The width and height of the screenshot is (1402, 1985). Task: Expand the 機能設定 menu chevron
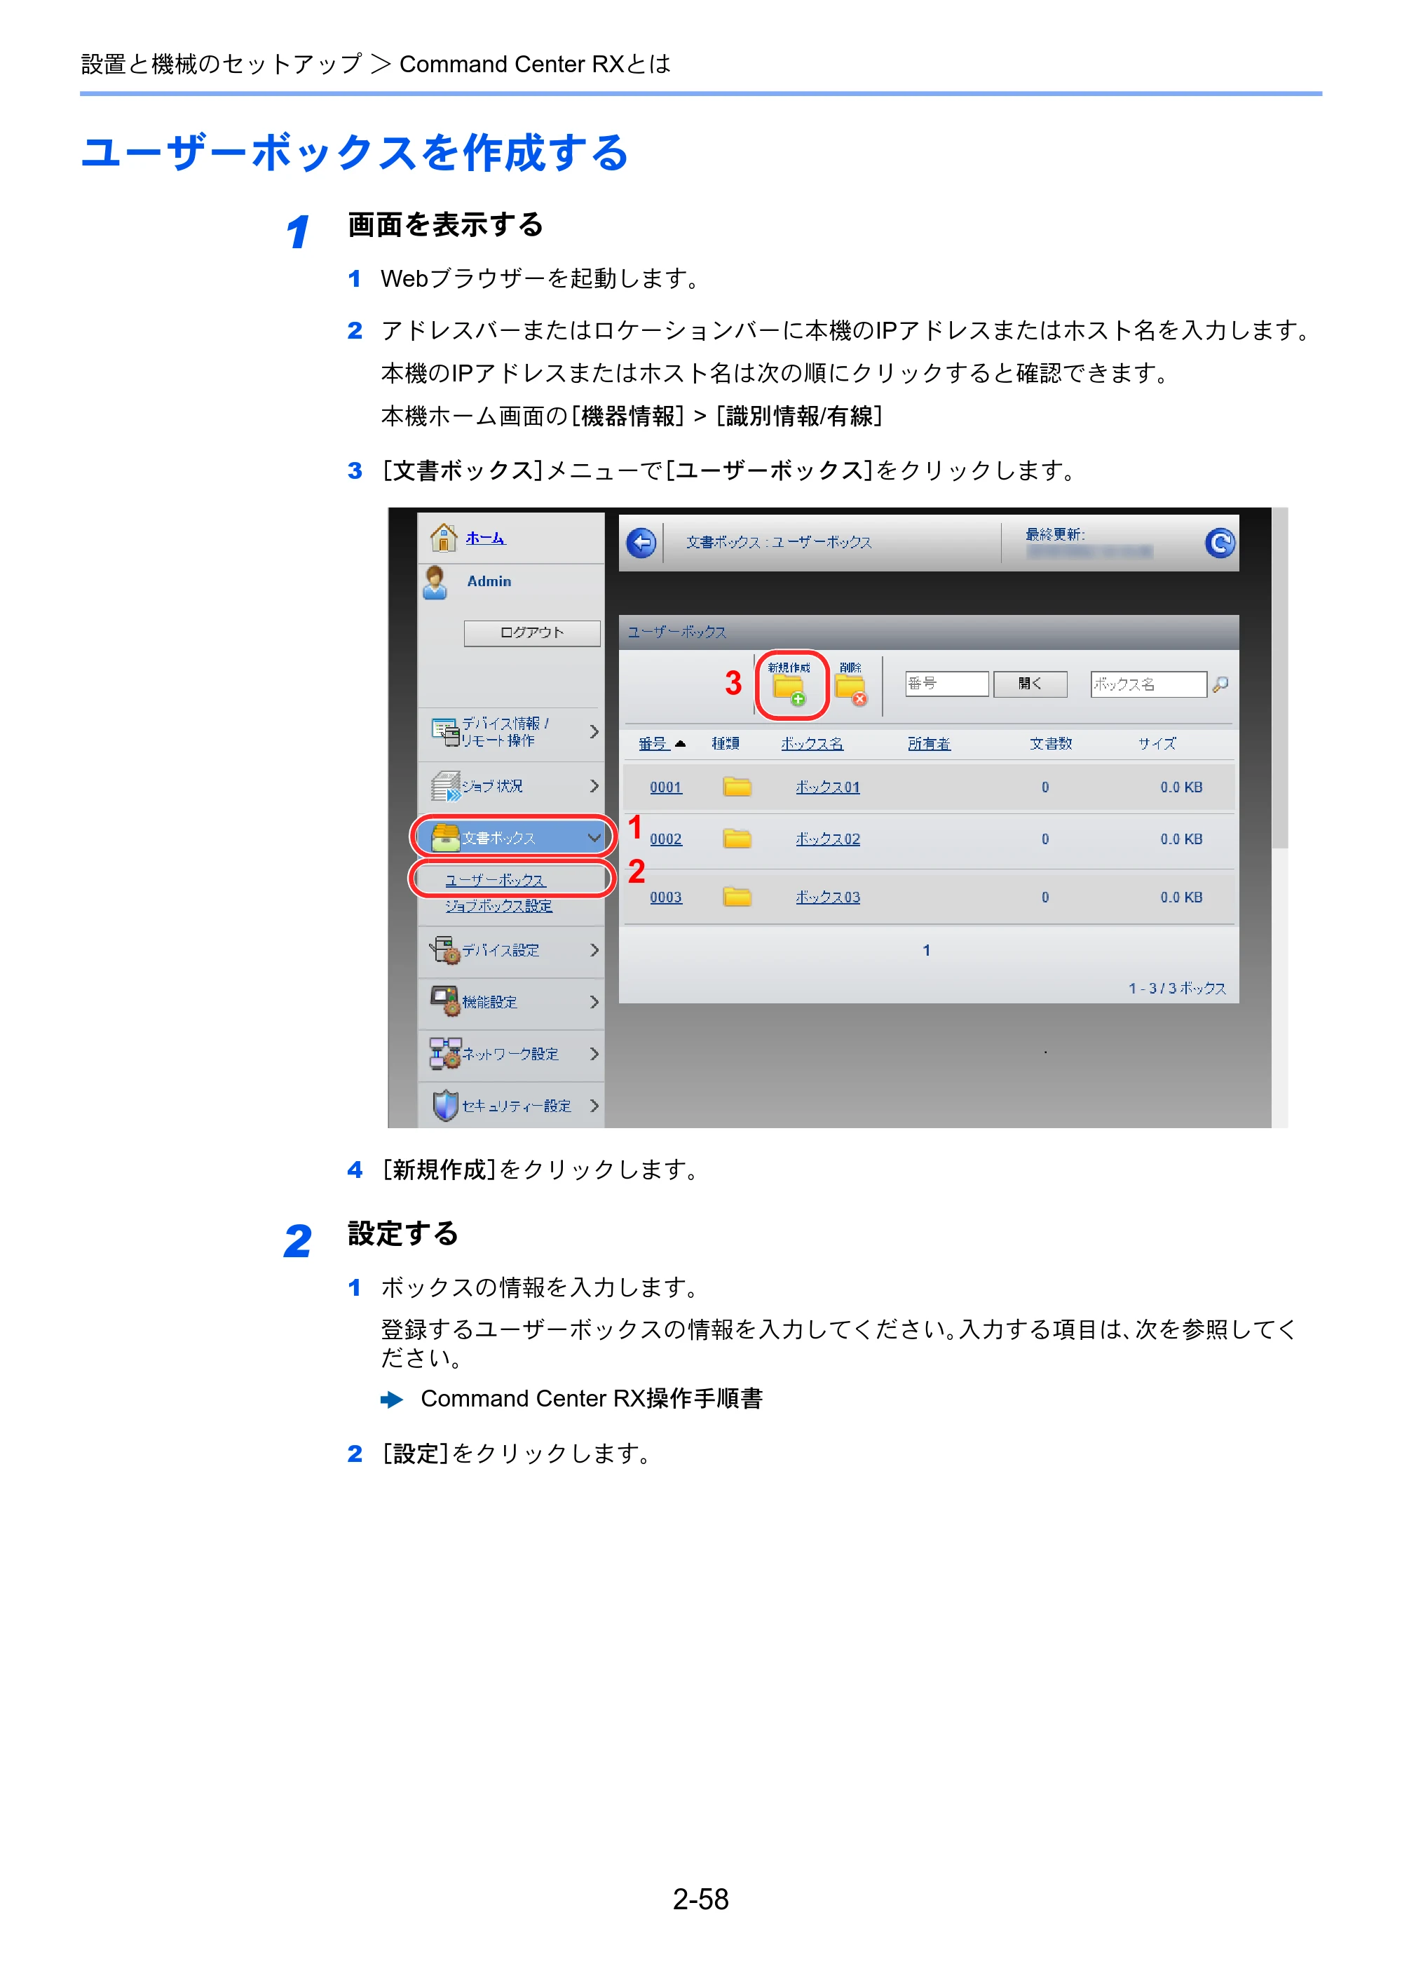594,1002
